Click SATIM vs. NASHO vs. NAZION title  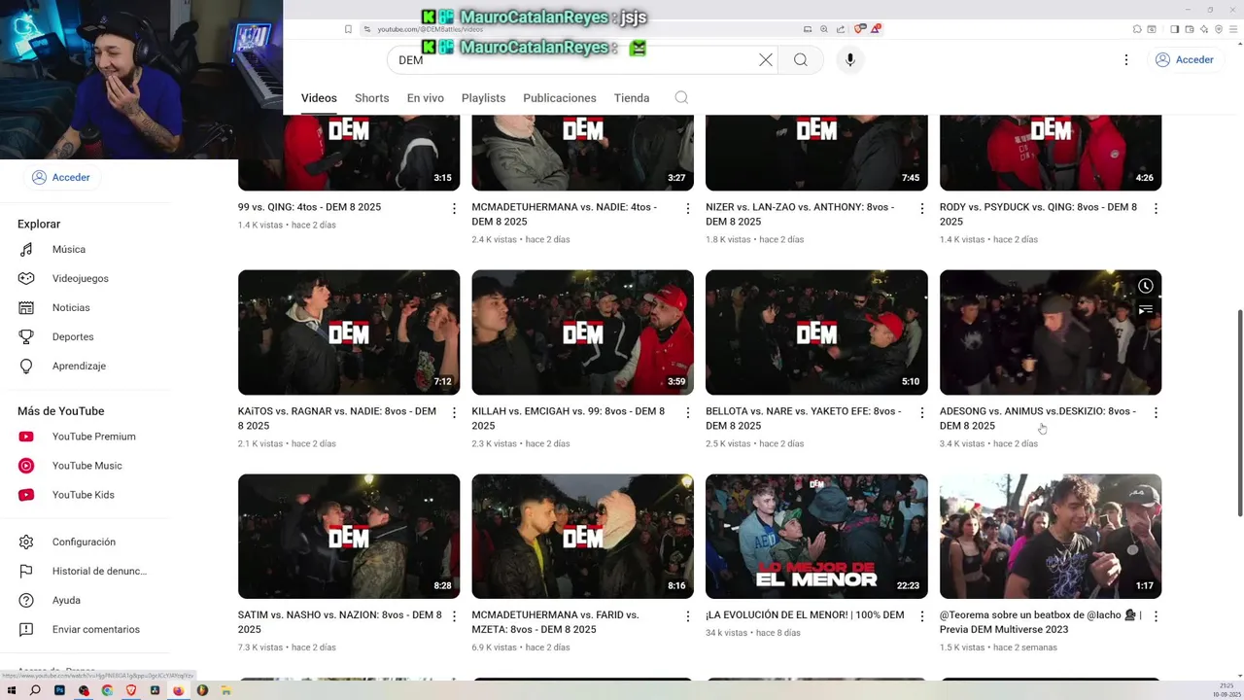(339, 622)
